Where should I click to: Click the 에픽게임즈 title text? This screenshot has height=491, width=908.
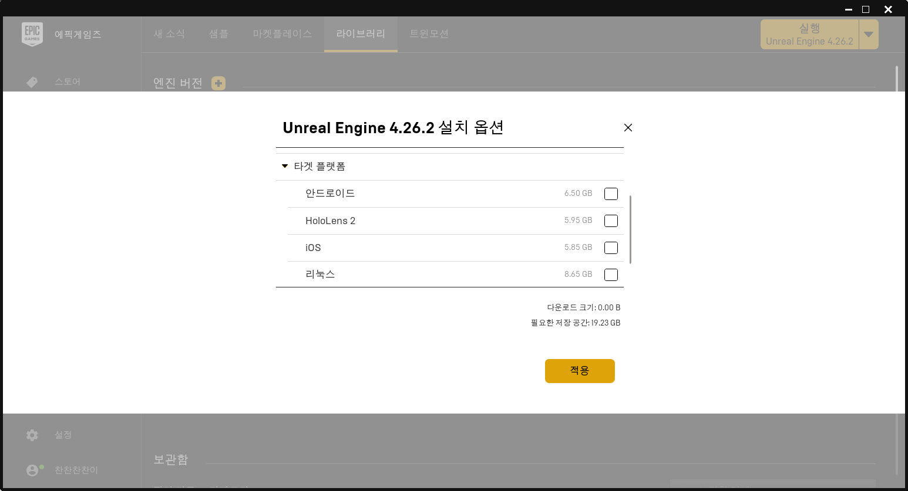78,35
